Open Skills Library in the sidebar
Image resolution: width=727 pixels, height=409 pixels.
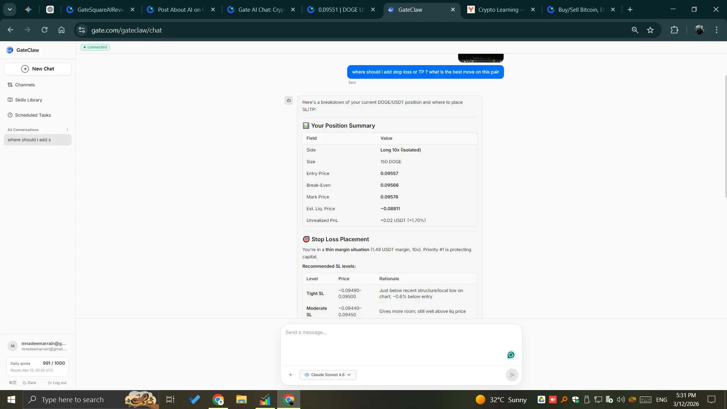28,100
